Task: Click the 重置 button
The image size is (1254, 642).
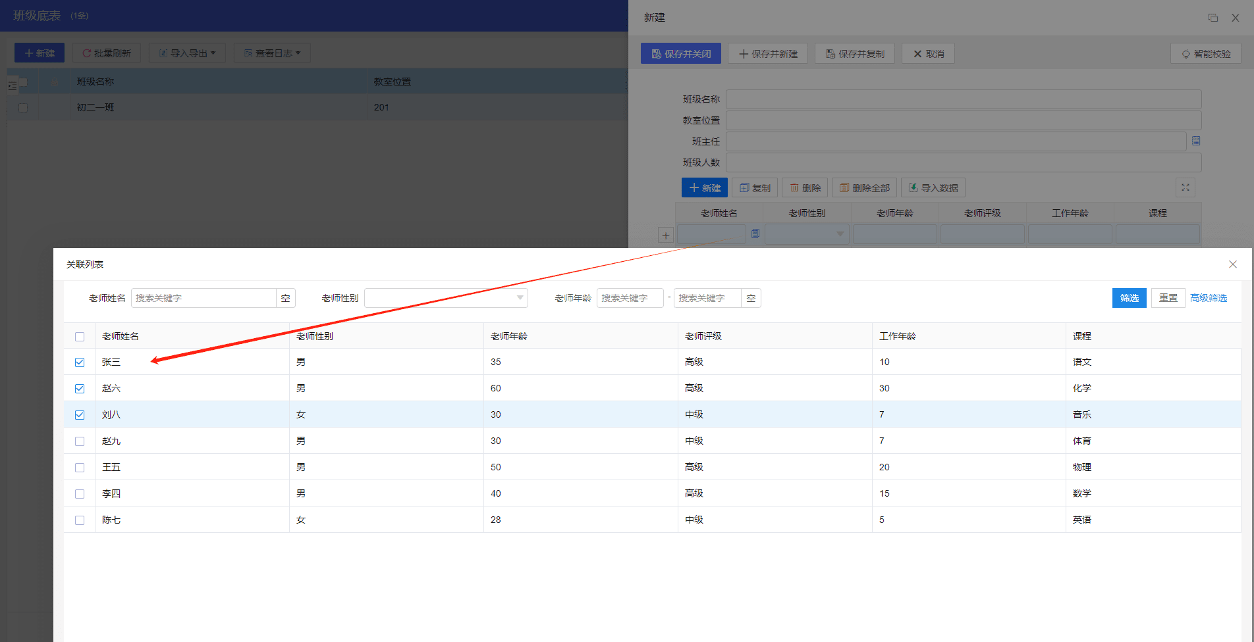Action: 1168,298
